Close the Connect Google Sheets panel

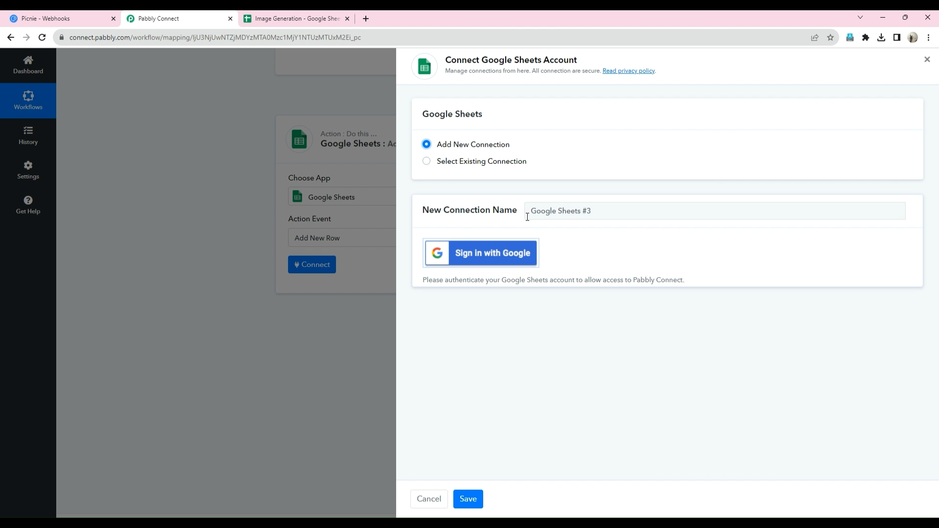[927, 60]
